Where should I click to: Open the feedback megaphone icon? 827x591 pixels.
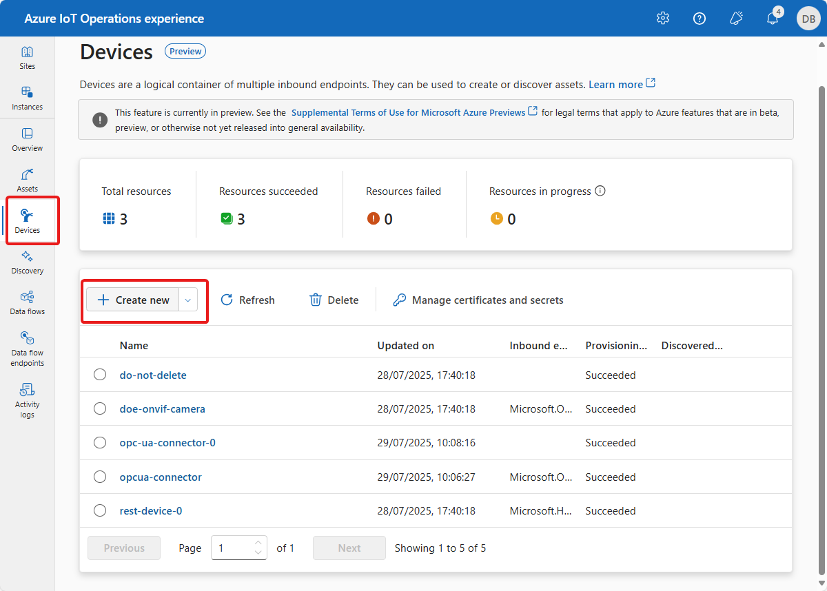point(736,19)
